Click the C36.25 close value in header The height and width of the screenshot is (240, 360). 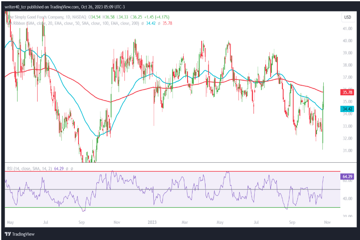[x=136, y=17]
